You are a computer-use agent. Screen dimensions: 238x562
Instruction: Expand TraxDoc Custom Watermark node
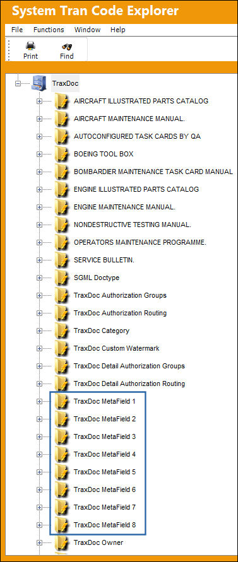point(39,349)
